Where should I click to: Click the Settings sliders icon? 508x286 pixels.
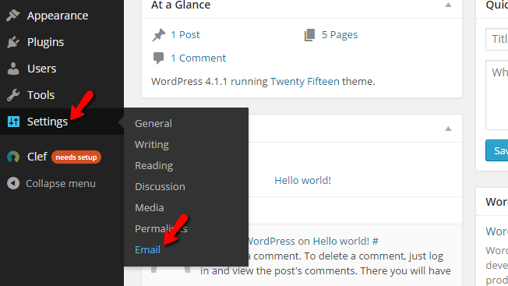pos(13,122)
